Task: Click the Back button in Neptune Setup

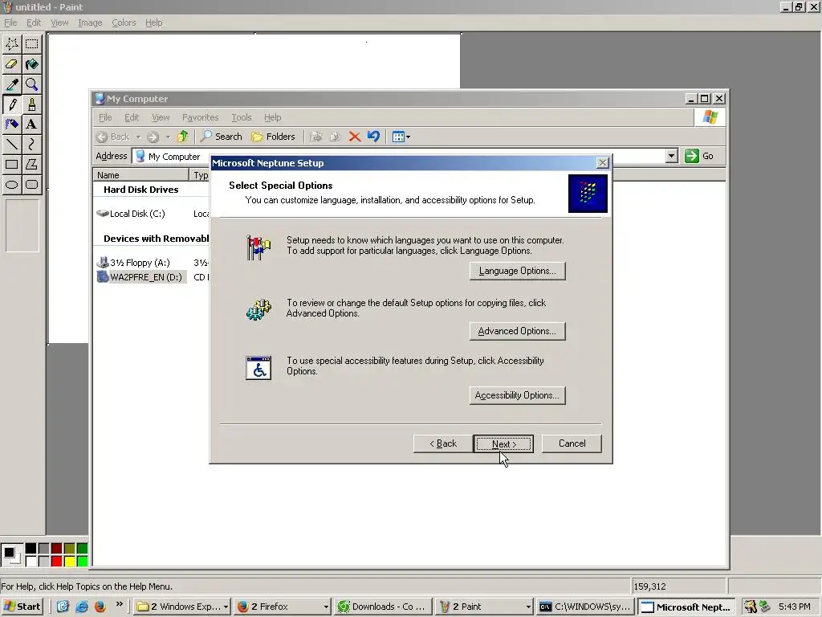Action: click(443, 443)
